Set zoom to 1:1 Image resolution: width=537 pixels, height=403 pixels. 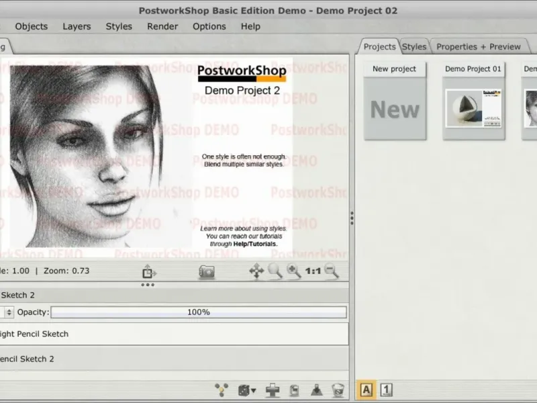(x=313, y=271)
